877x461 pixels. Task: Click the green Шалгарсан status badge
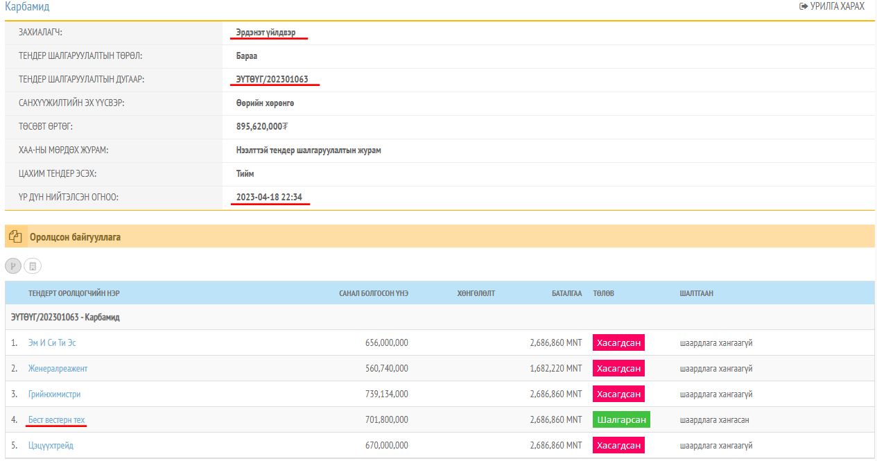tap(621, 419)
